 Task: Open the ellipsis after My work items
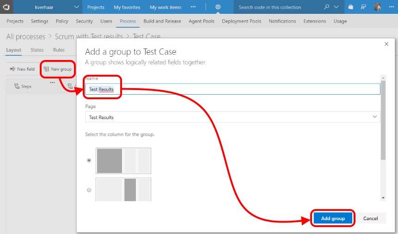pyautogui.click(x=193, y=7)
